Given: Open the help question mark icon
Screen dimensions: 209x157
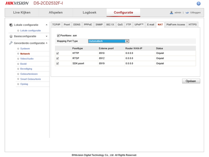Looking at the screenshot, I should point(199,3).
